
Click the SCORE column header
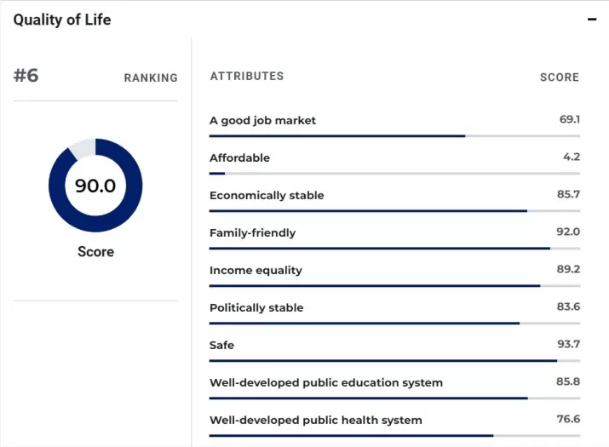(x=559, y=77)
